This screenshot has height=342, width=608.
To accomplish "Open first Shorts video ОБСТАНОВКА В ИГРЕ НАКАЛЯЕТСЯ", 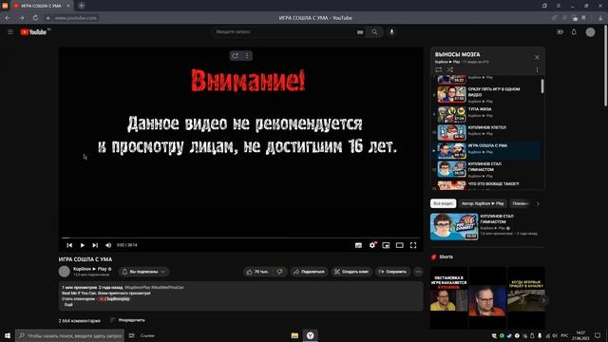I will tap(448, 297).
